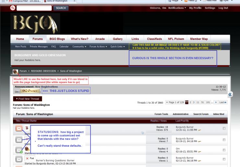Click the tag icon in the first thread row
This screenshot has height=167, width=240.
click(142, 133)
